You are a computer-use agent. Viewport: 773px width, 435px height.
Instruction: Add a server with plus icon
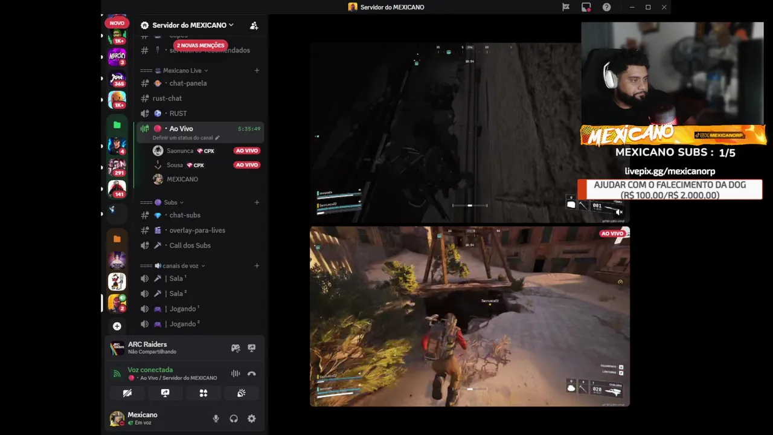(117, 326)
